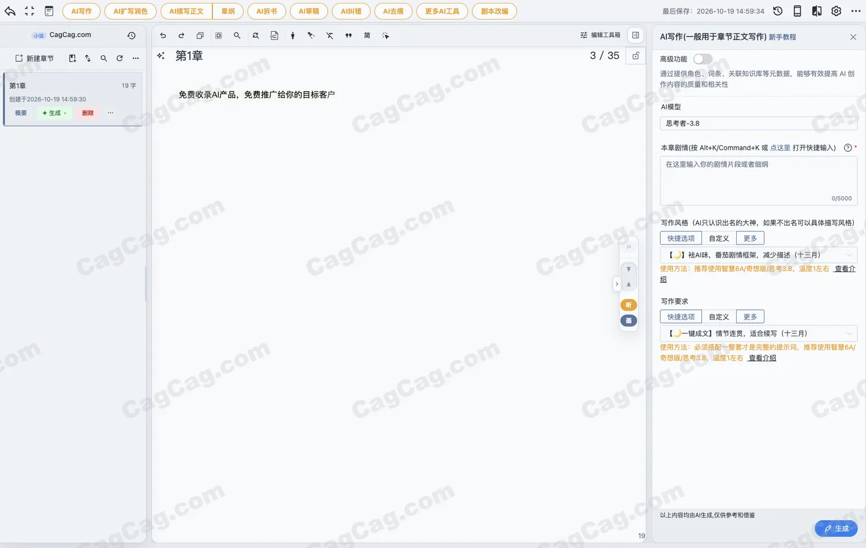866x548 pixels.
Task: Click the 简 simplified Chinese conversion icon
Action: click(367, 36)
